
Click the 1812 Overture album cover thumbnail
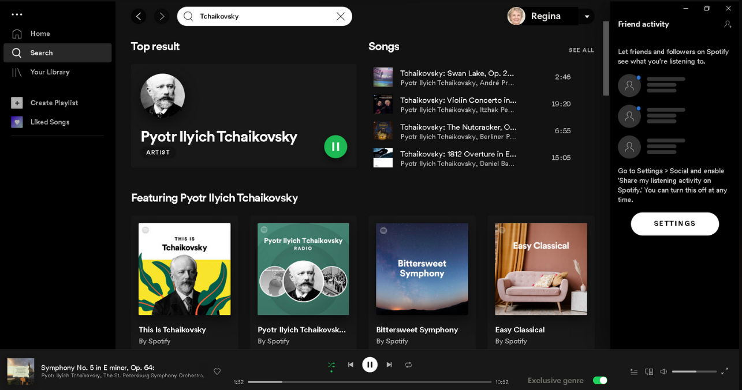(383, 157)
